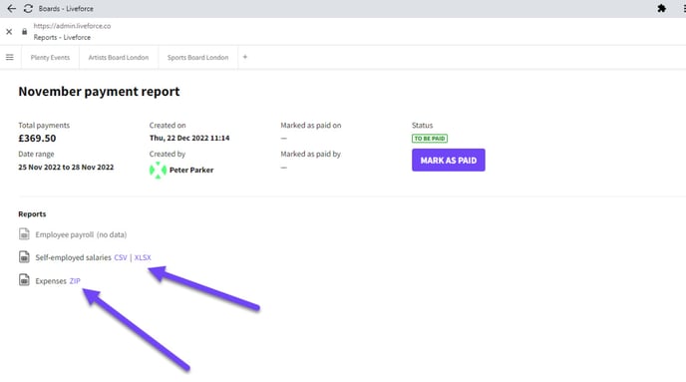Switch to the Sports Board London tab

(197, 57)
